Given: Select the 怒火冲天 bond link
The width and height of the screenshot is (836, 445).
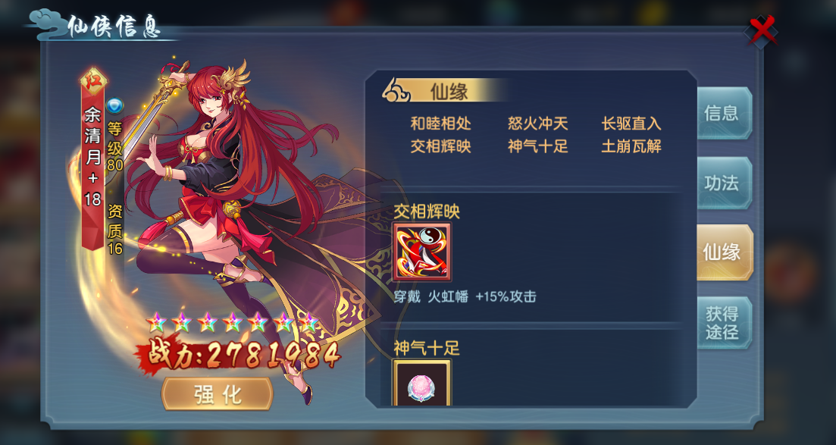Looking at the screenshot, I should click(x=537, y=124).
